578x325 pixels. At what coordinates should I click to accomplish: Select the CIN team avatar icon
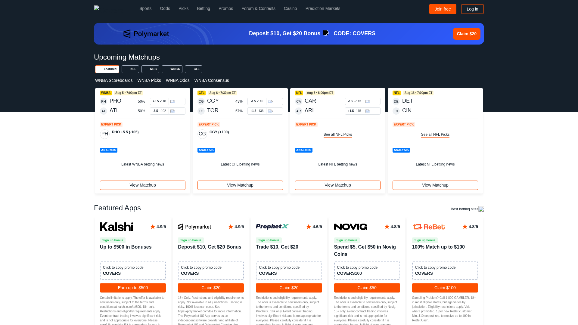pos(396,111)
